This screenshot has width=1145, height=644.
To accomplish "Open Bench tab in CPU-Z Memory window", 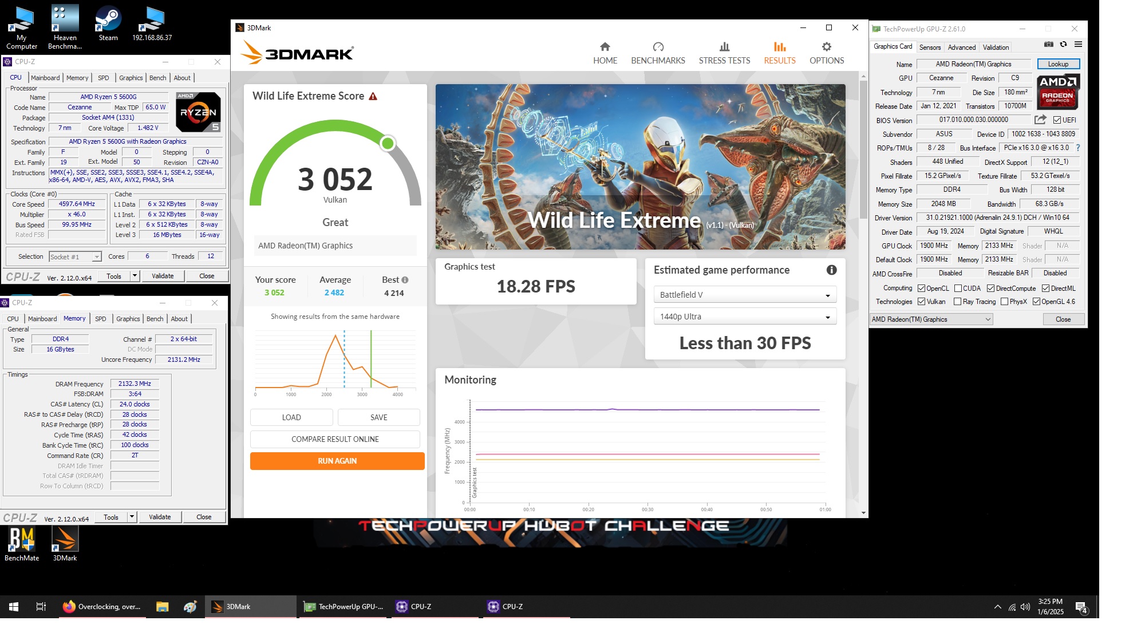I will pos(155,319).
